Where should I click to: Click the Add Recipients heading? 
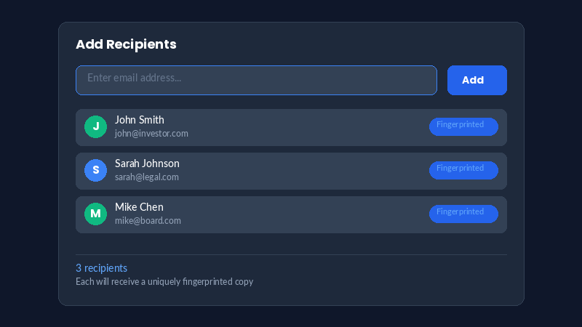126,44
